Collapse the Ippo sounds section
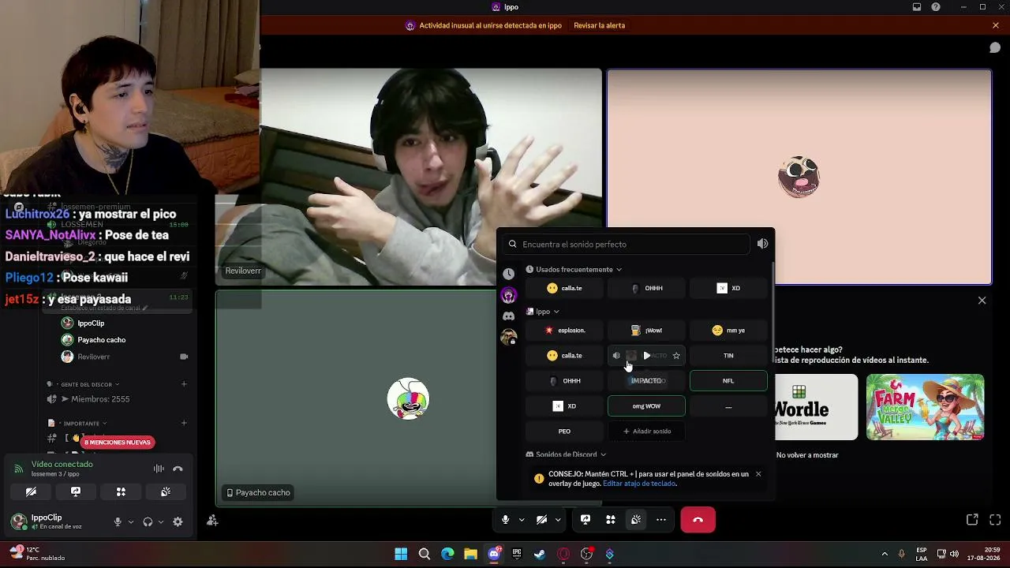 543,312
